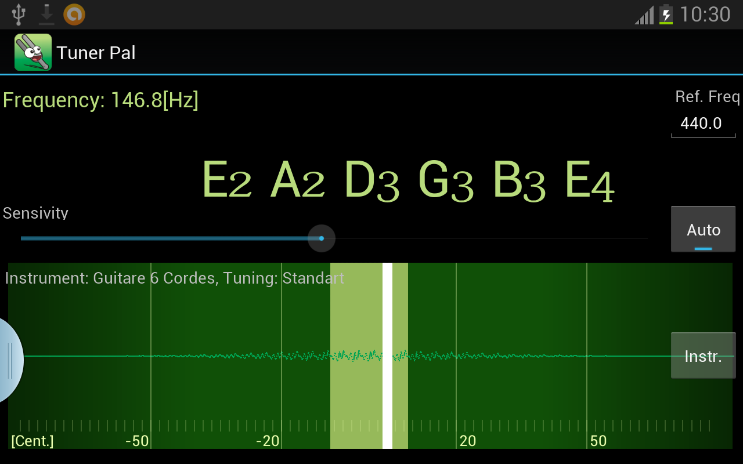The width and height of the screenshot is (743, 464).
Task: Click the Sensivity slider thumb
Action: pyautogui.click(x=322, y=238)
